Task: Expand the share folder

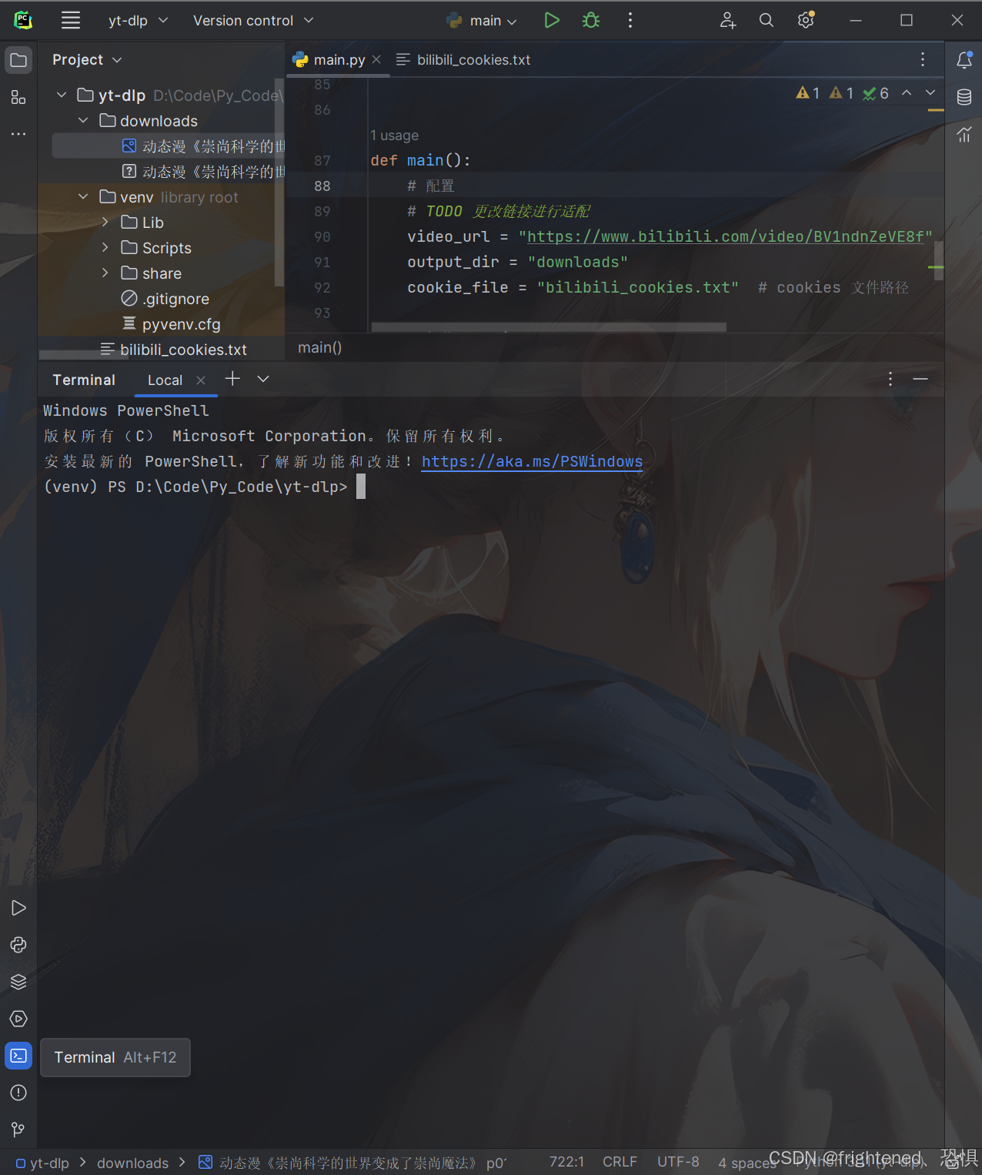Action: coord(105,273)
